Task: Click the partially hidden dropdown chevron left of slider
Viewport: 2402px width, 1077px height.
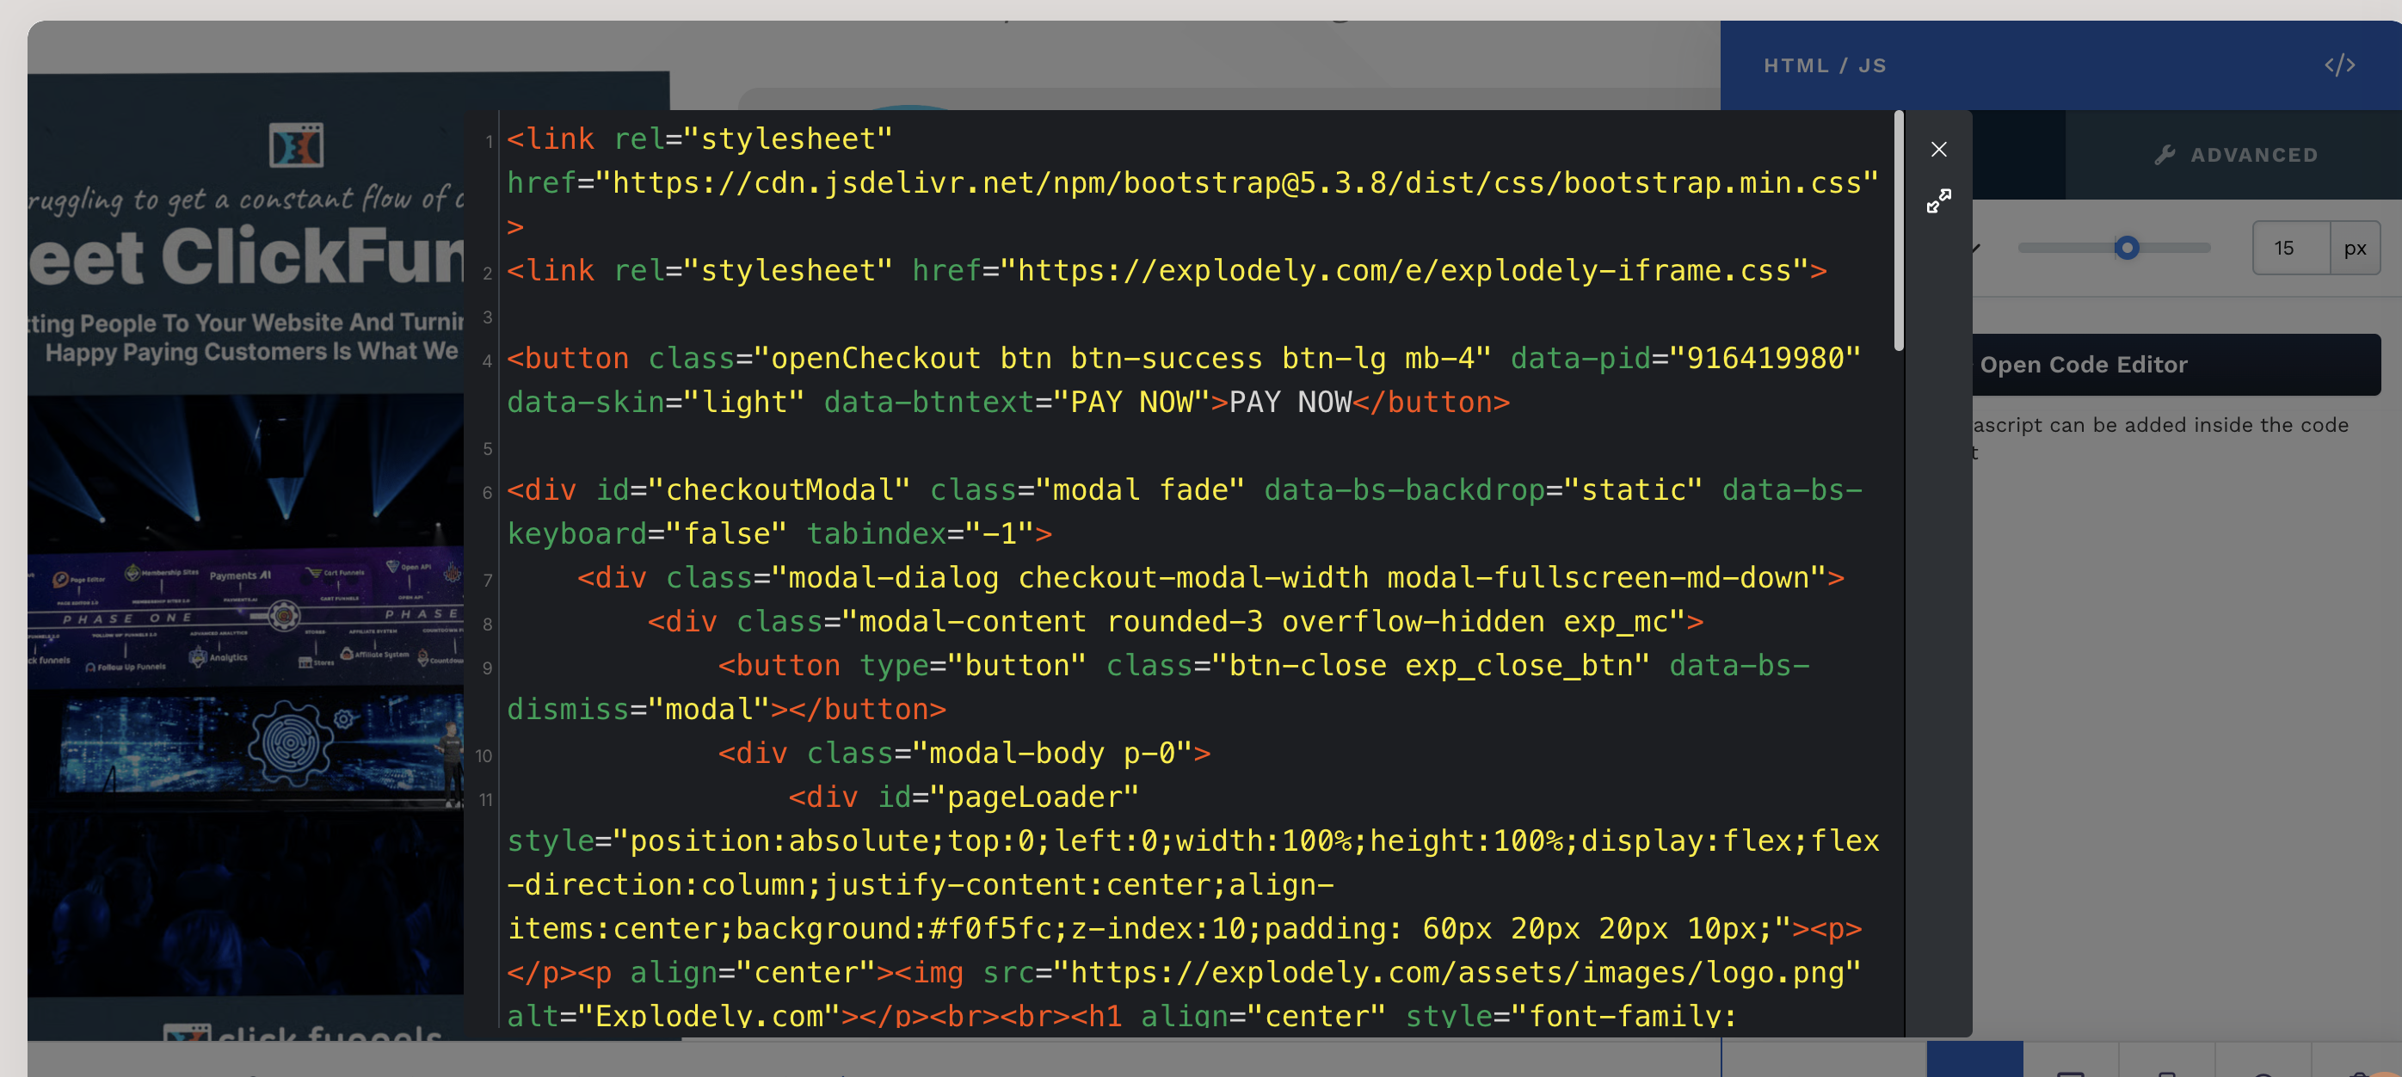Action: (1976, 248)
